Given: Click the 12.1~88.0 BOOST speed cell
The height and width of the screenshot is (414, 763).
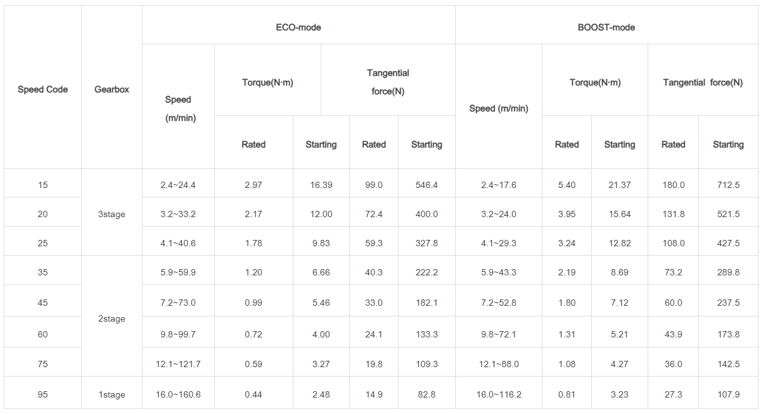Looking at the screenshot, I should [x=498, y=364].
